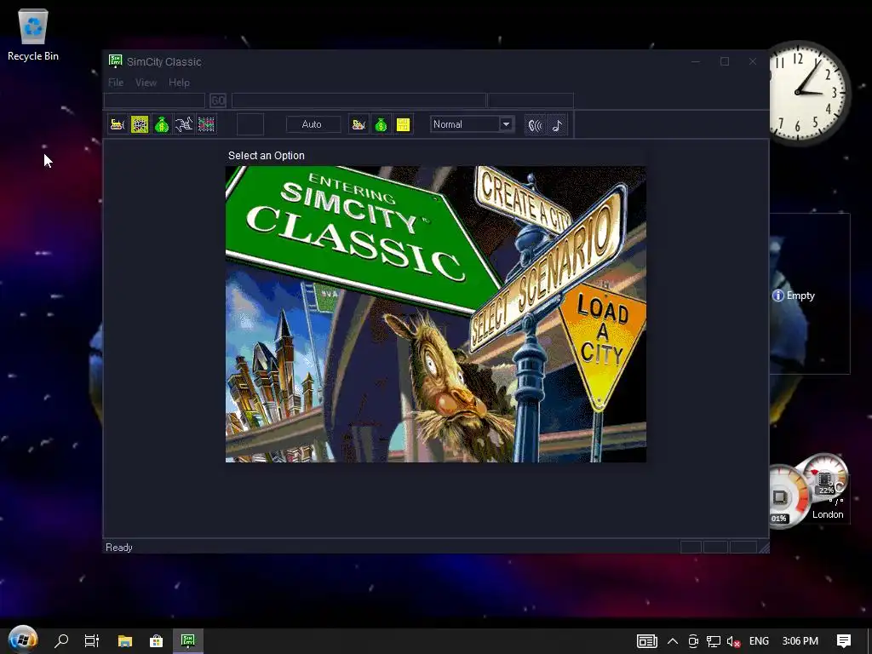872x654 pixels.
Task: Click the arrow of the speed combo box
Action: (x=506, y=124)
